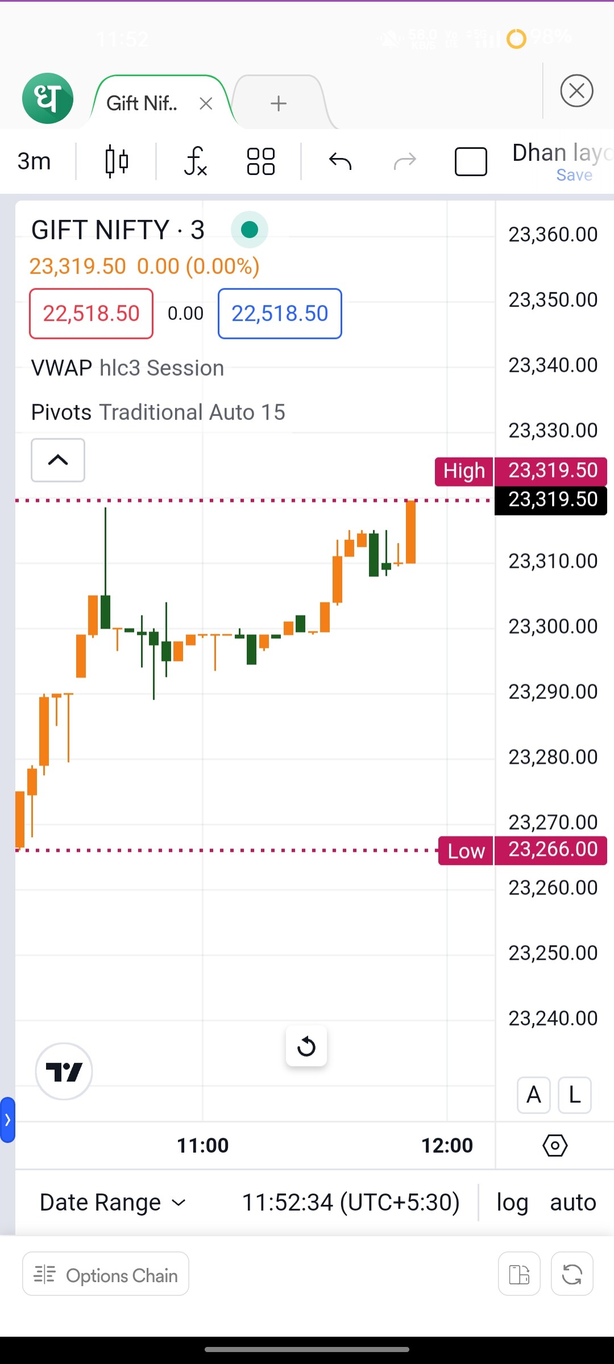Open the candlestick chart type selector
The width and height of the screenshot is (614, 1364).
(x=117, y=161)
